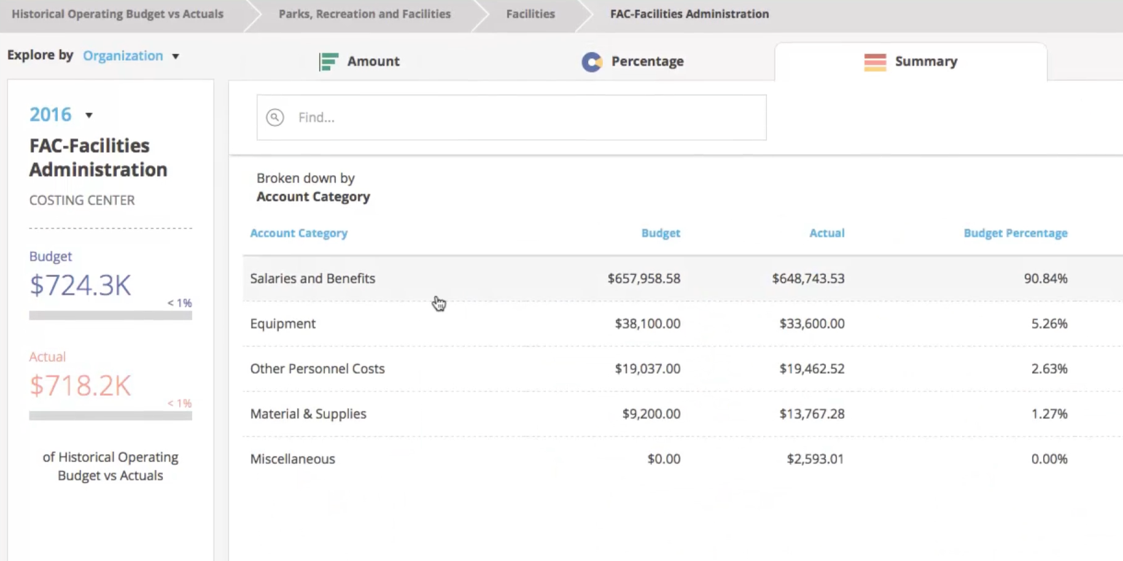1123x561 pixels.
Task: Open the Facilities breadcrumb
Action: point(530,14)
